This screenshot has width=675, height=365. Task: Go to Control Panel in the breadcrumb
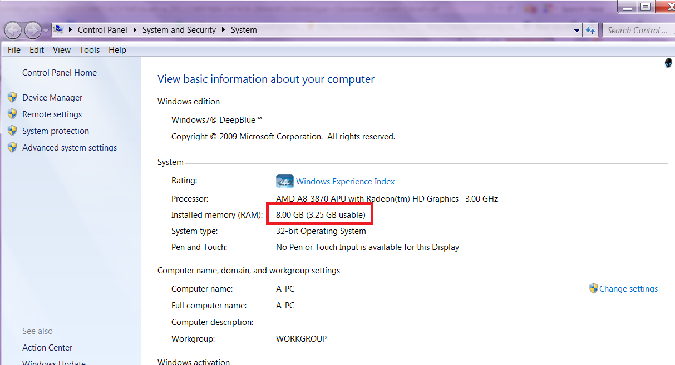tap(102, 30)
